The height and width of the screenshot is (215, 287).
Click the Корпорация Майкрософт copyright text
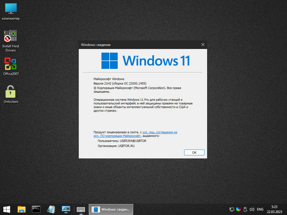[x=137, y=90]
